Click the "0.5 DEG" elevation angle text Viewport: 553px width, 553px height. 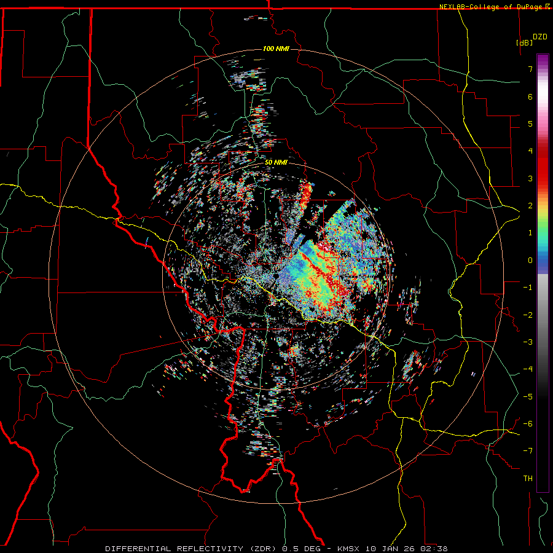(x=301, y=549)
